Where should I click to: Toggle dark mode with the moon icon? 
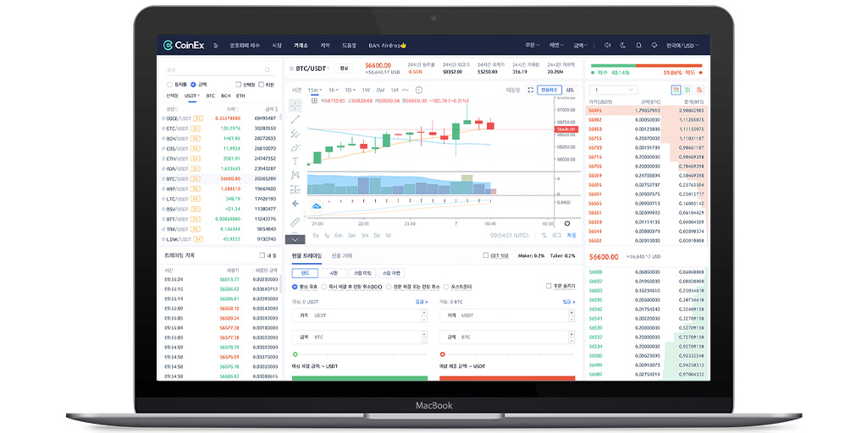[x=622, y=46]
